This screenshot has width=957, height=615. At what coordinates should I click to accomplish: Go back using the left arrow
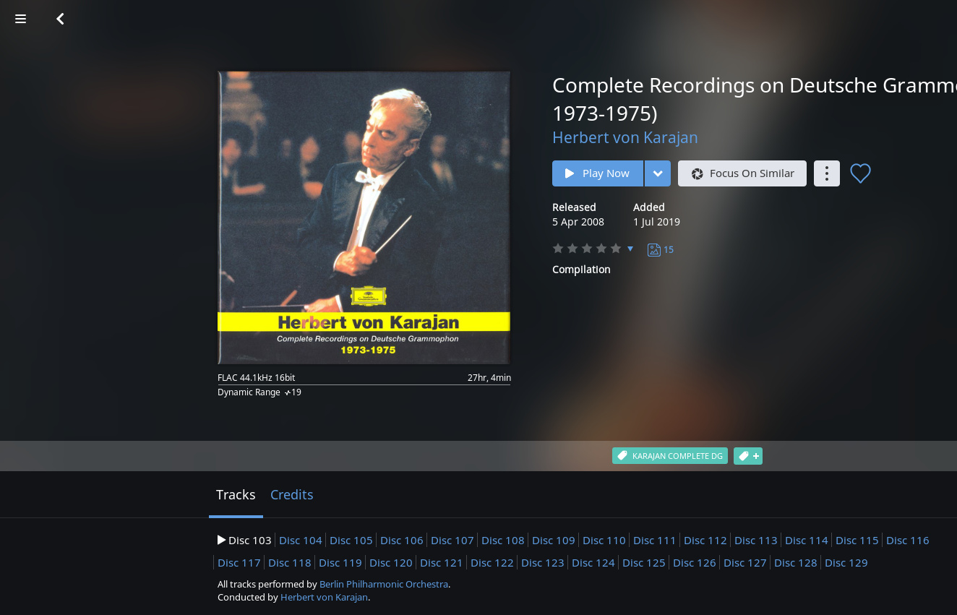(x=60, y=19)
